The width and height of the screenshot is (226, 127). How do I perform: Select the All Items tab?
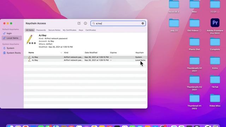click(30, 30)
